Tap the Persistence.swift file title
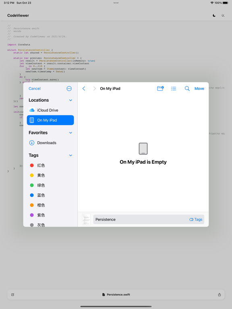Viewport: 232px width, 309px height. [x=118, y=295]
